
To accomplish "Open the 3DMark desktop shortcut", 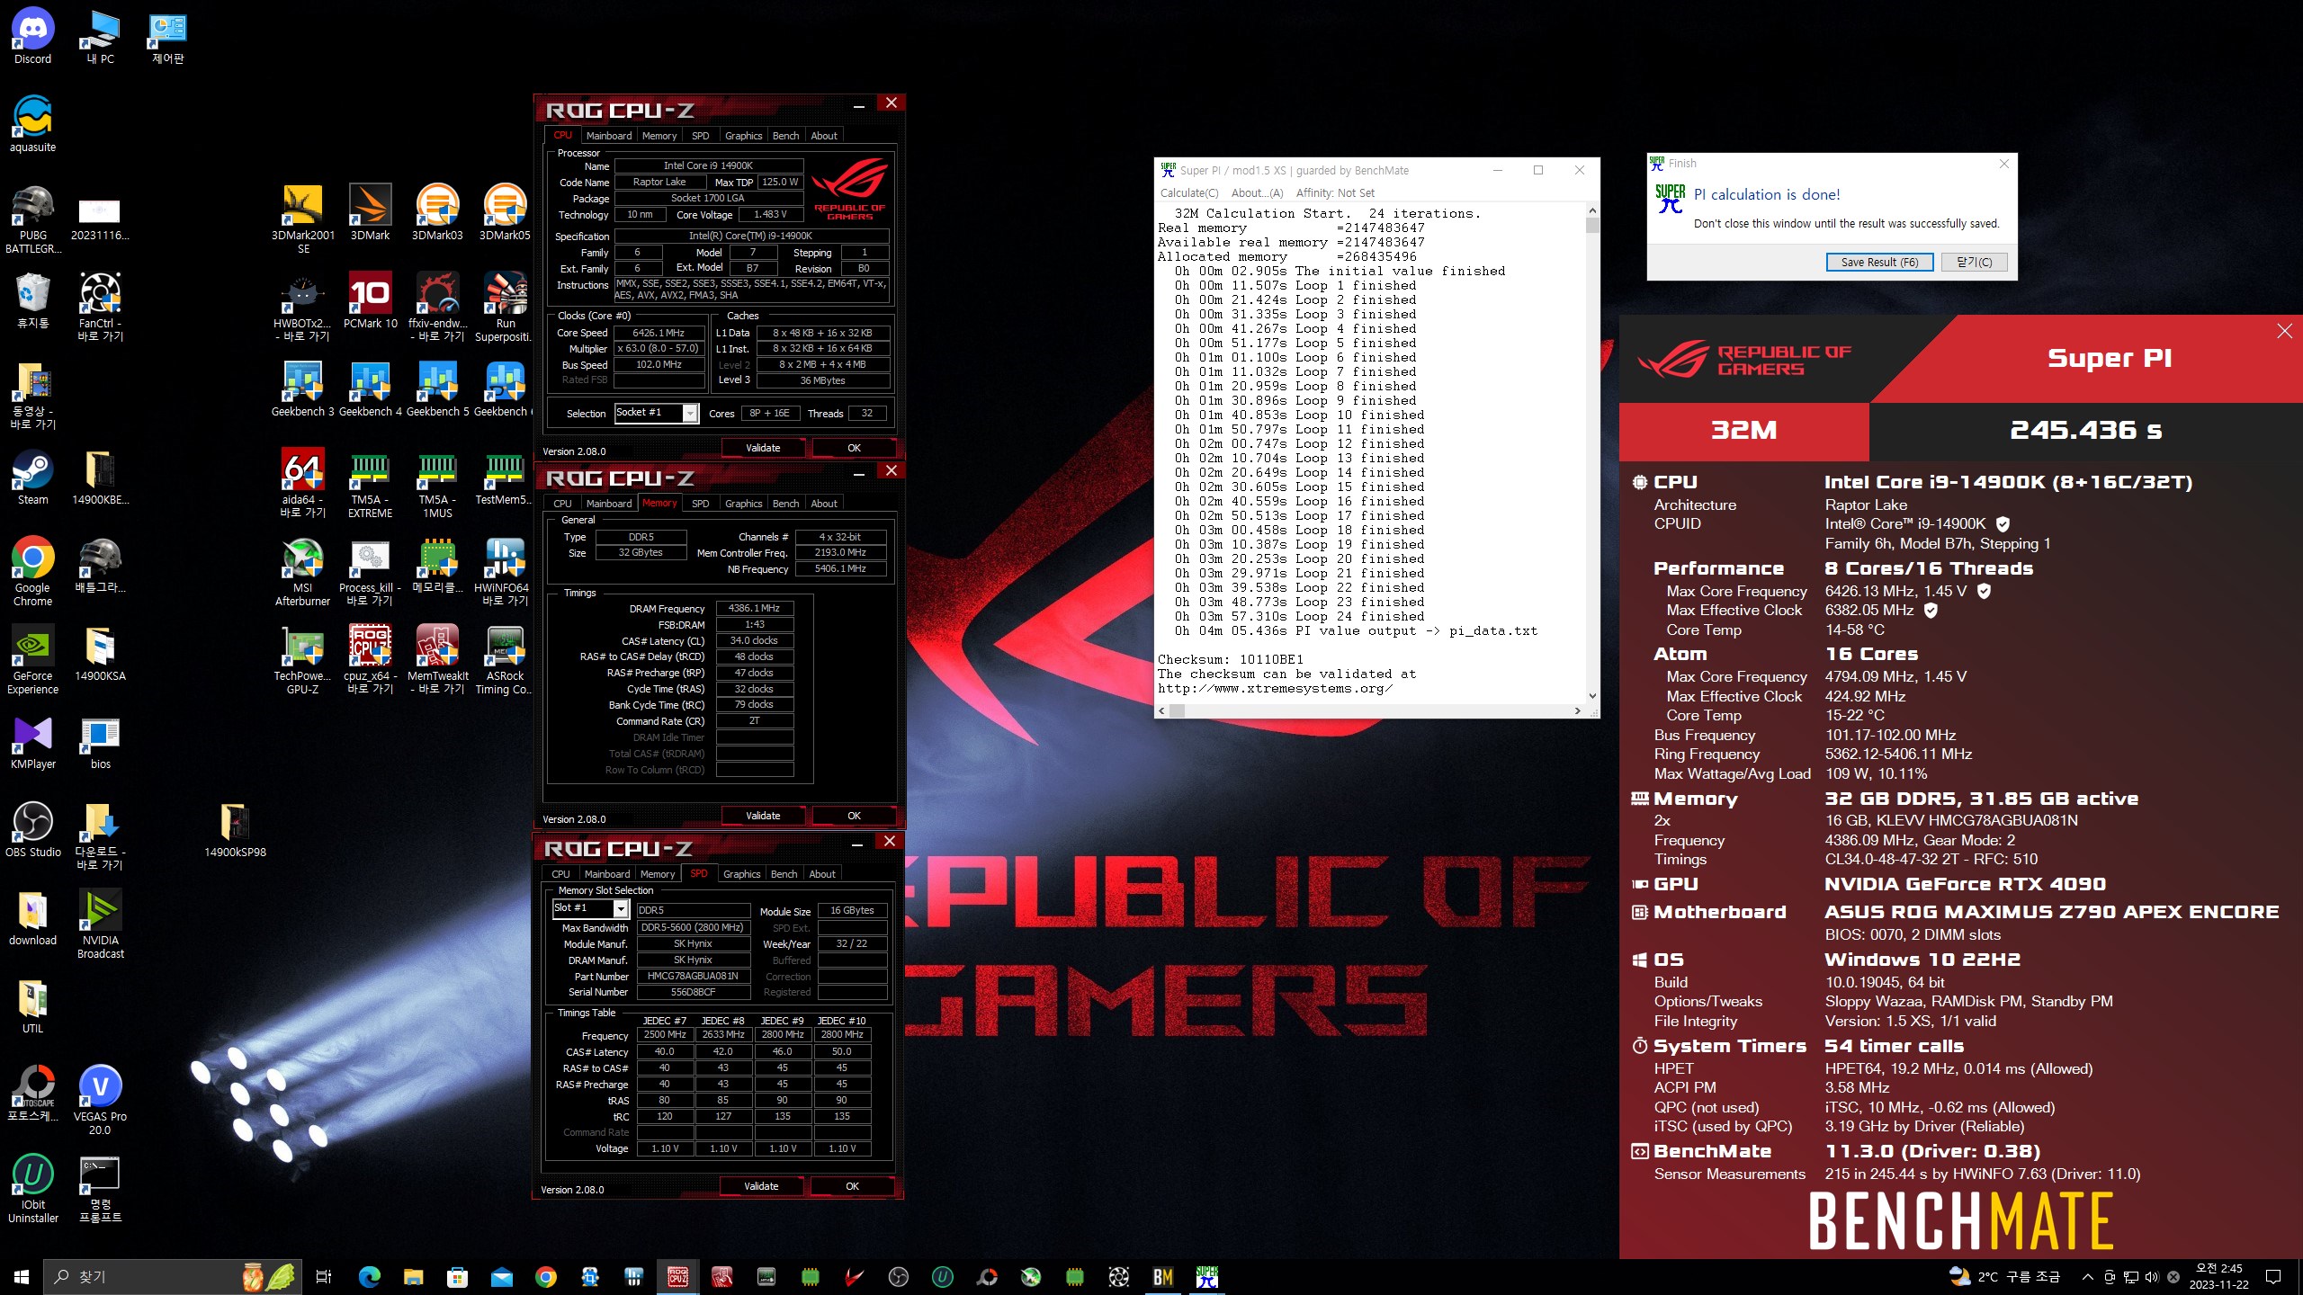I will [370, 212].
